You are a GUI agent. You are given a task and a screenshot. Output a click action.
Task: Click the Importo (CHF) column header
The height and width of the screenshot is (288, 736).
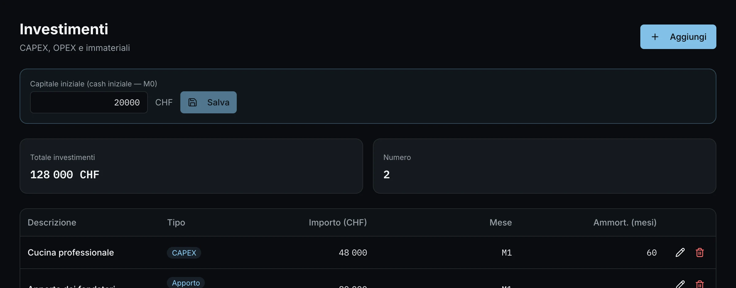(x=338, y=222)
